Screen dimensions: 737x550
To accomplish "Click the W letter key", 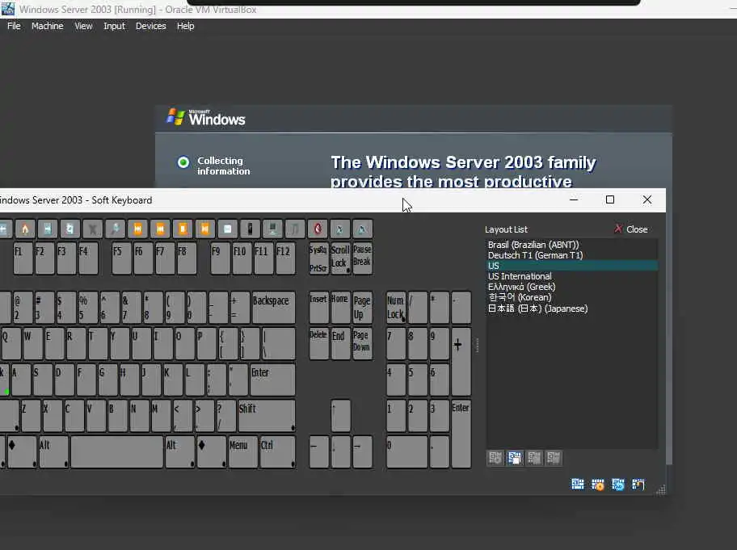I will click(33, 343).
